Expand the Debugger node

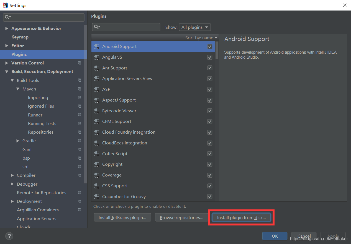pos(12,184)
